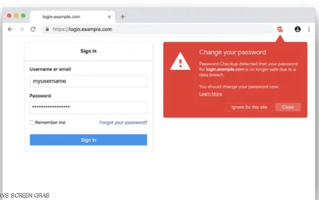Click the padlock site security icon
319x200 pixels.
point(47,29)
